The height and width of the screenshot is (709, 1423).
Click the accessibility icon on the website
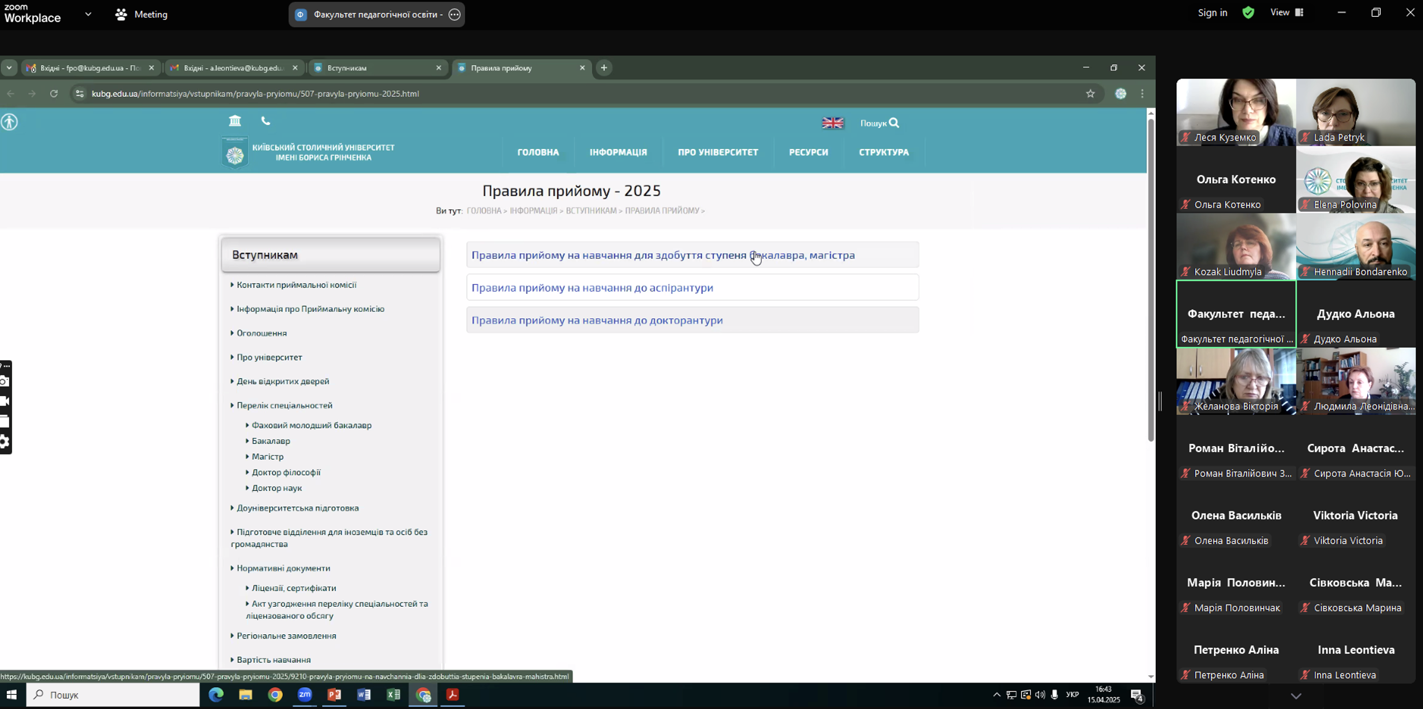point(9,122)
